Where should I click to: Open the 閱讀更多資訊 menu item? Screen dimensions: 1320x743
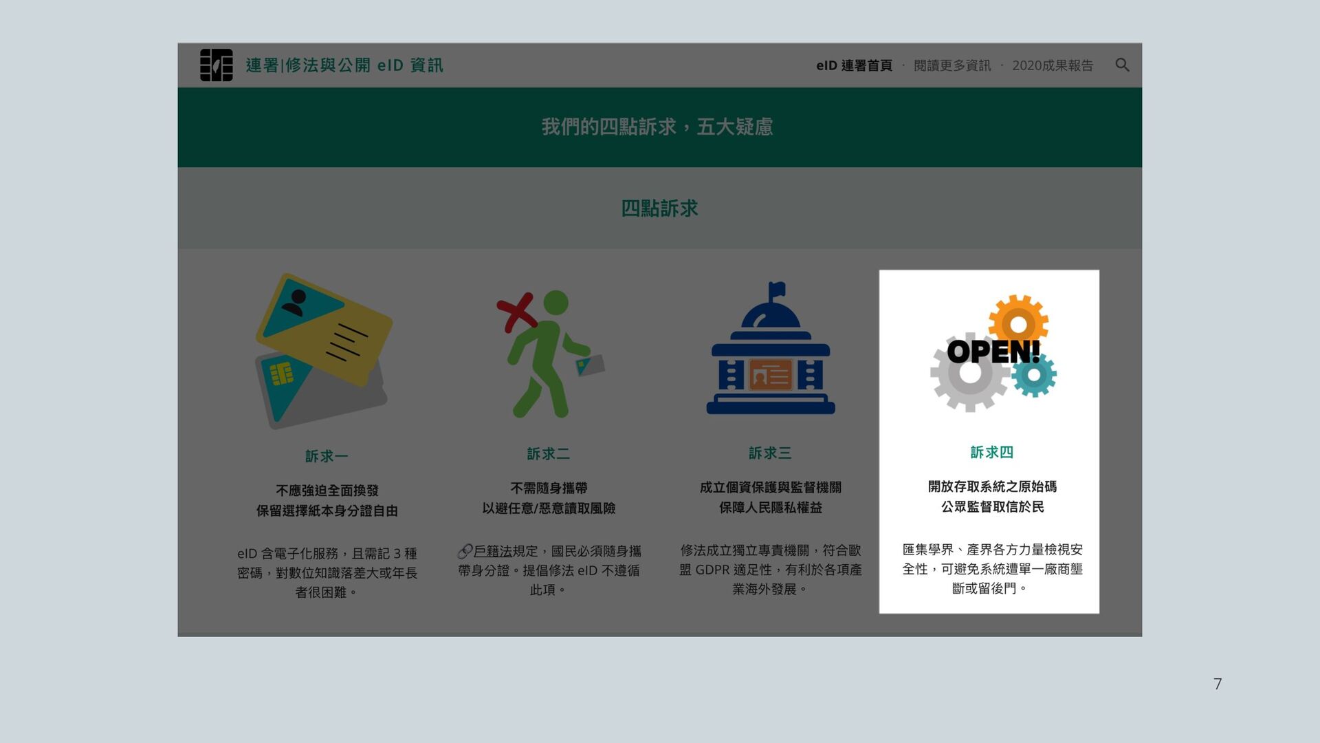(952, 65)
